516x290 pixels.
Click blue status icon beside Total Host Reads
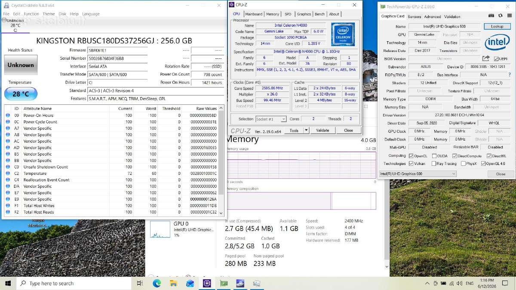coord(8,212)
